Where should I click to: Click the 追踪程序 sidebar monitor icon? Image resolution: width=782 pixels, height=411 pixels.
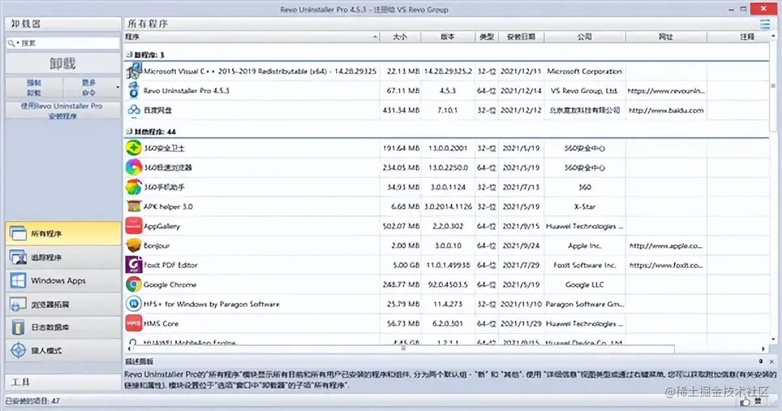pos(18,257)
